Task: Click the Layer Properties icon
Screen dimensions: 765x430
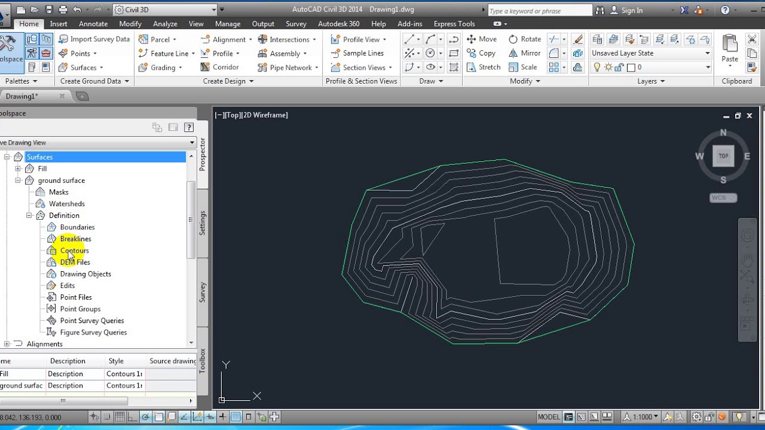Action: point(596,39)
